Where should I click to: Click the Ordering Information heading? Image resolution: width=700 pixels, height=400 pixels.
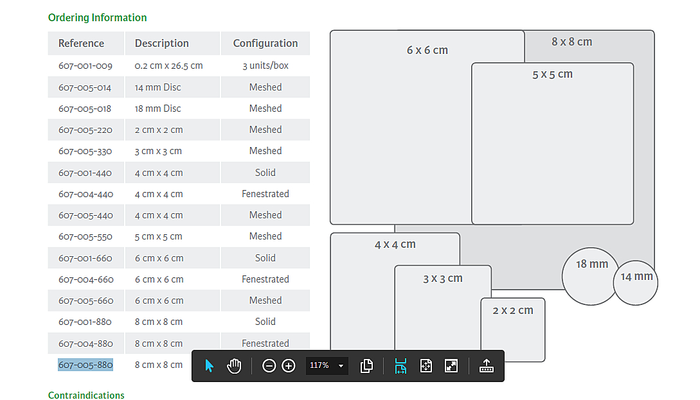97,17
